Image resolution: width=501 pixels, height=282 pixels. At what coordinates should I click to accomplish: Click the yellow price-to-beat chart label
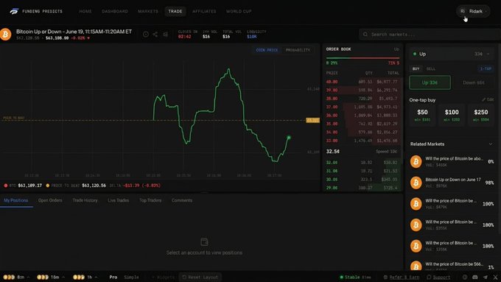pos(312,121)
